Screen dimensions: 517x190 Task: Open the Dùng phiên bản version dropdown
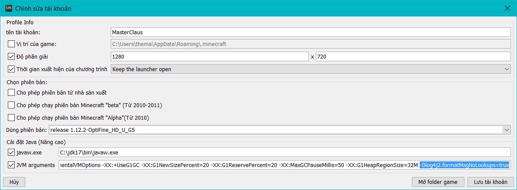pyautogui.click(x=280, y=130)
